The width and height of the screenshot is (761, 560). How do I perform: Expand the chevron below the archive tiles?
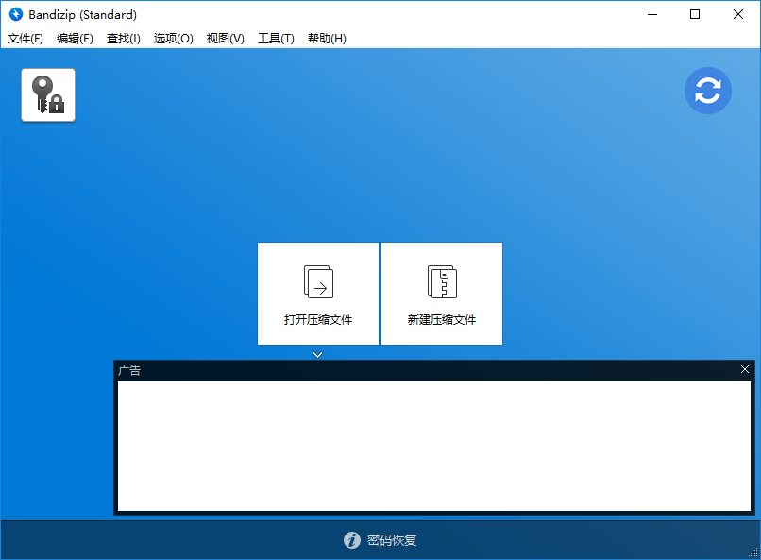pyautogui.click(x=318, y=355)
